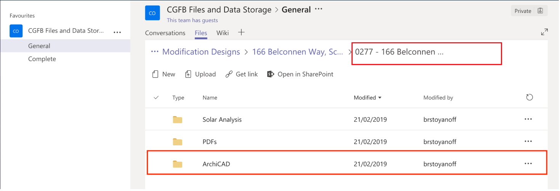Toggle the select all files checkmark
Viewport: 560px width, 191px height.
tap(156, 98)
